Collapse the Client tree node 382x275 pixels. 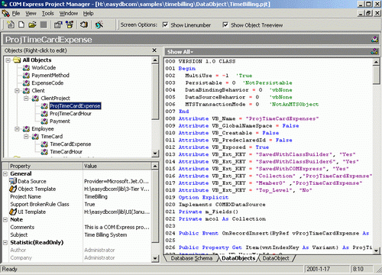17,91
